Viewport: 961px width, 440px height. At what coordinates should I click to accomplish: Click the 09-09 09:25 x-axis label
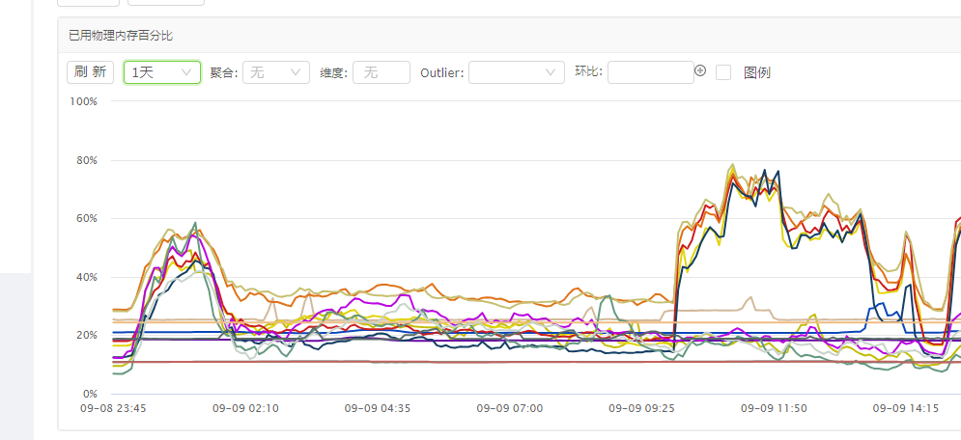(x=641, y=408)
